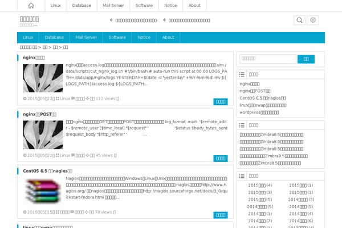This screenshot has height=228, width=342.
Task: Open first Zimbra8.5 recent comment link
Action: [x=271, y=135]
